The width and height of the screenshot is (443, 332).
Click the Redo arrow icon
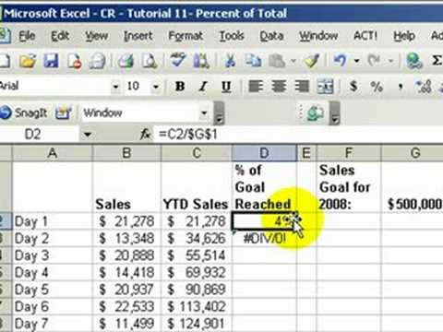click(x=374, y=61)
